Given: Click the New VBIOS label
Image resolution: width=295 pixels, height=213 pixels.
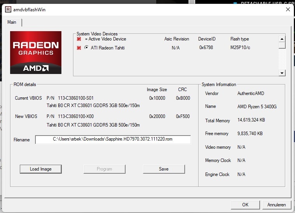Looking at the screenshot, I should tap(26, 116).
